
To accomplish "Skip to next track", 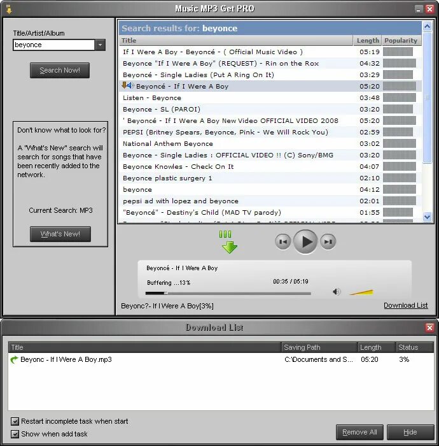I will coord(328,241).
